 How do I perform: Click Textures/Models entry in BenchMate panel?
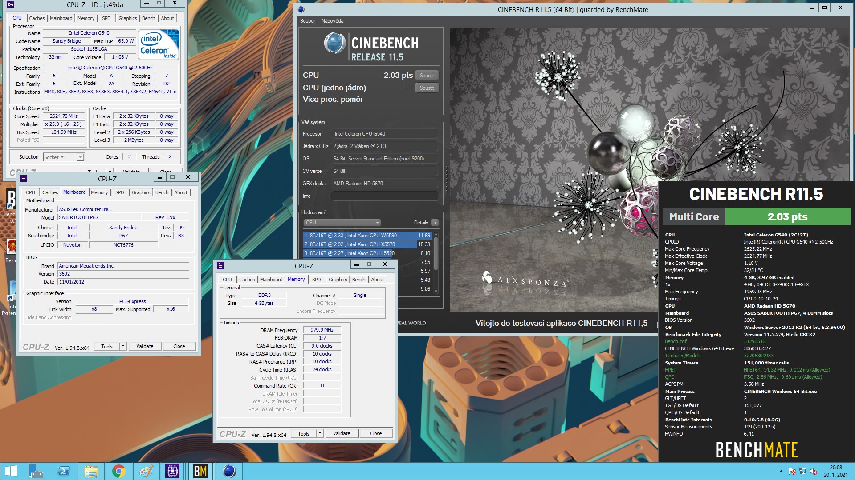[x=683, y=356]
